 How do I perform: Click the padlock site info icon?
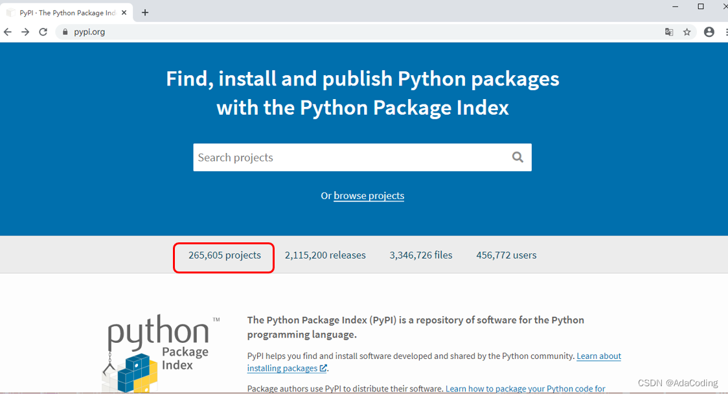pyautogui.click(x=65, y=32)
